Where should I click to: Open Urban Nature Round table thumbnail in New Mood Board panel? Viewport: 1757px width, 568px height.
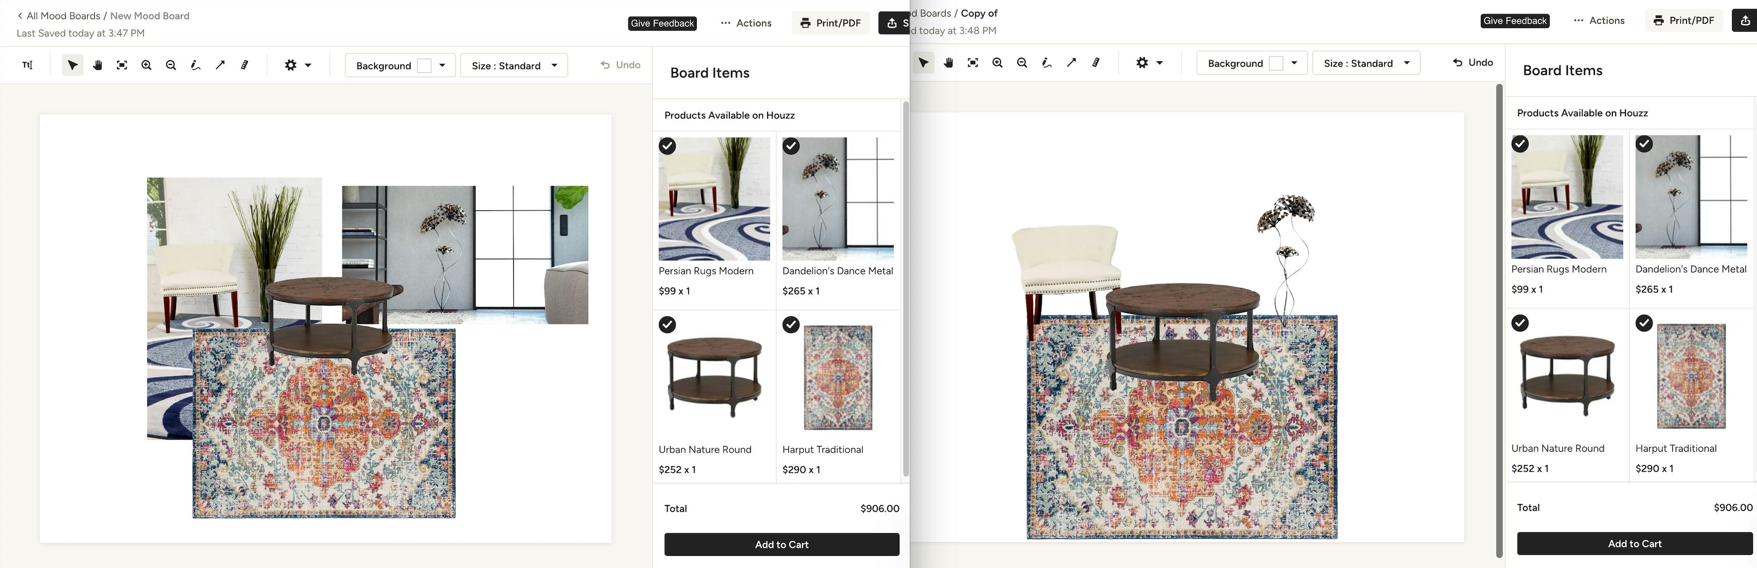[x=714, y=377]
